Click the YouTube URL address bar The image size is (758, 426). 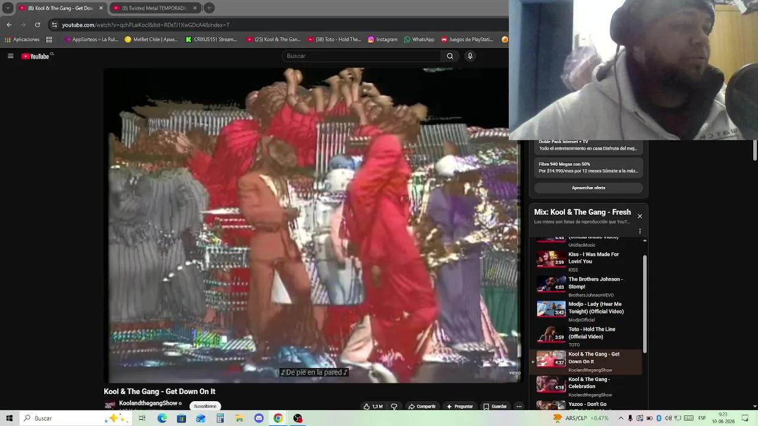[x=278, y=25]
